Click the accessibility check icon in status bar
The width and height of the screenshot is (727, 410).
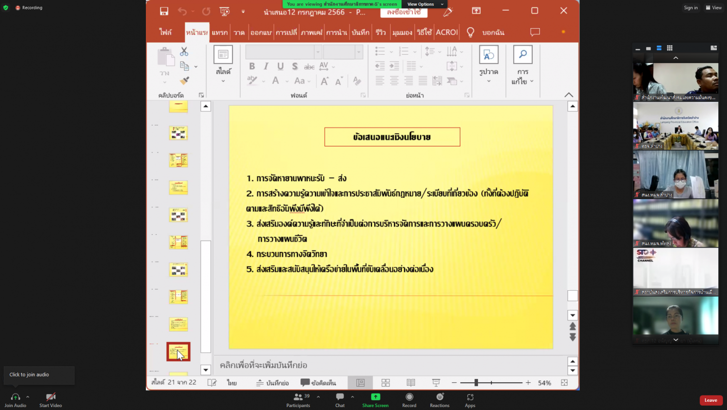pos(212,382)
